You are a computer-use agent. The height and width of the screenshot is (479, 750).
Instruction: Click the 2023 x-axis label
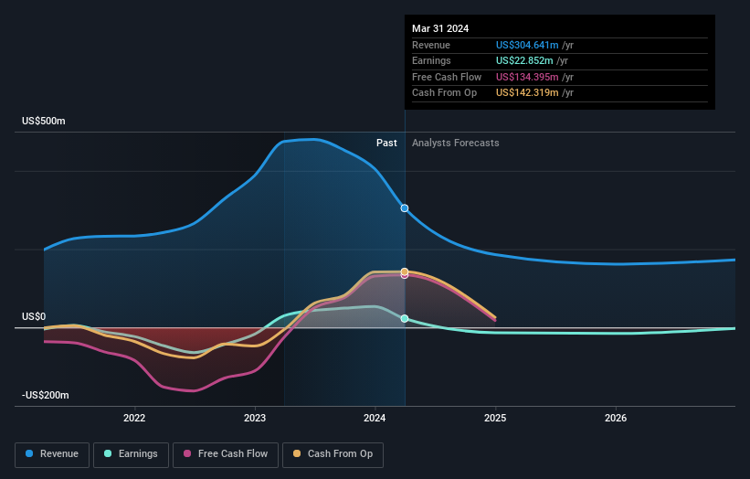[255, 418]
